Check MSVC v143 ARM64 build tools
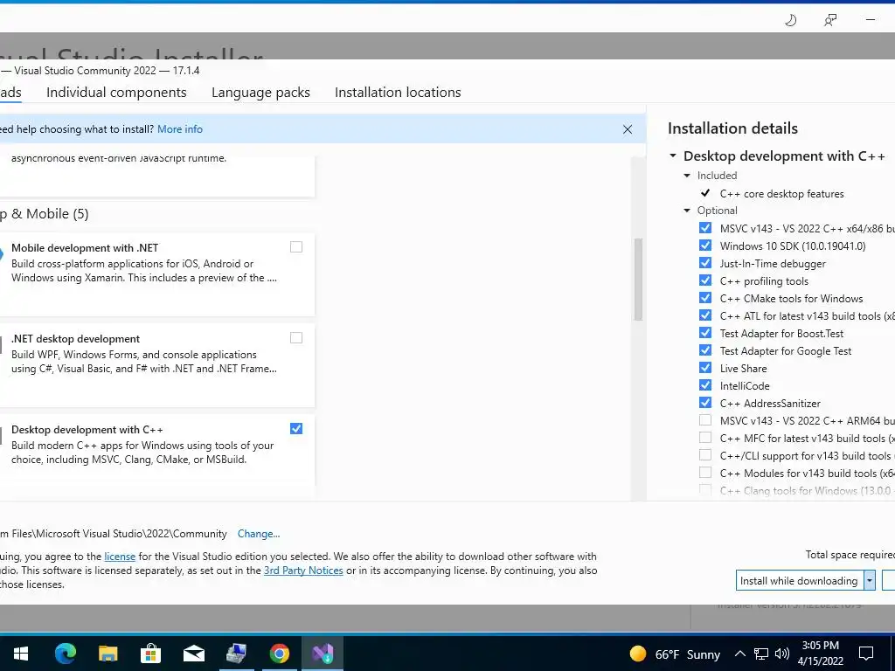 click(705, 420)
